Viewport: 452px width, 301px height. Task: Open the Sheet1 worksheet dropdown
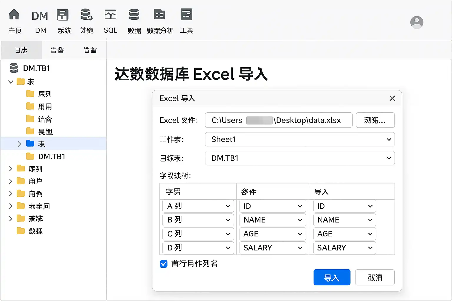300,139
